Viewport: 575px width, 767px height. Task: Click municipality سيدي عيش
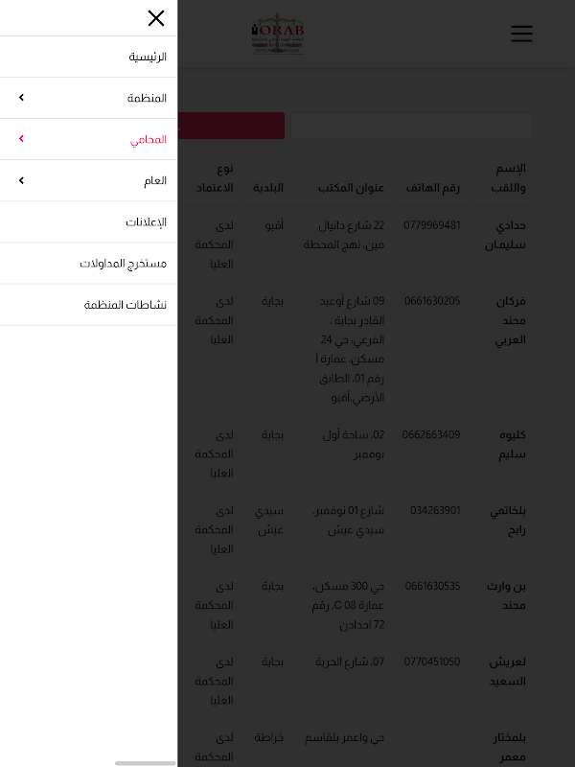point(269,520)
